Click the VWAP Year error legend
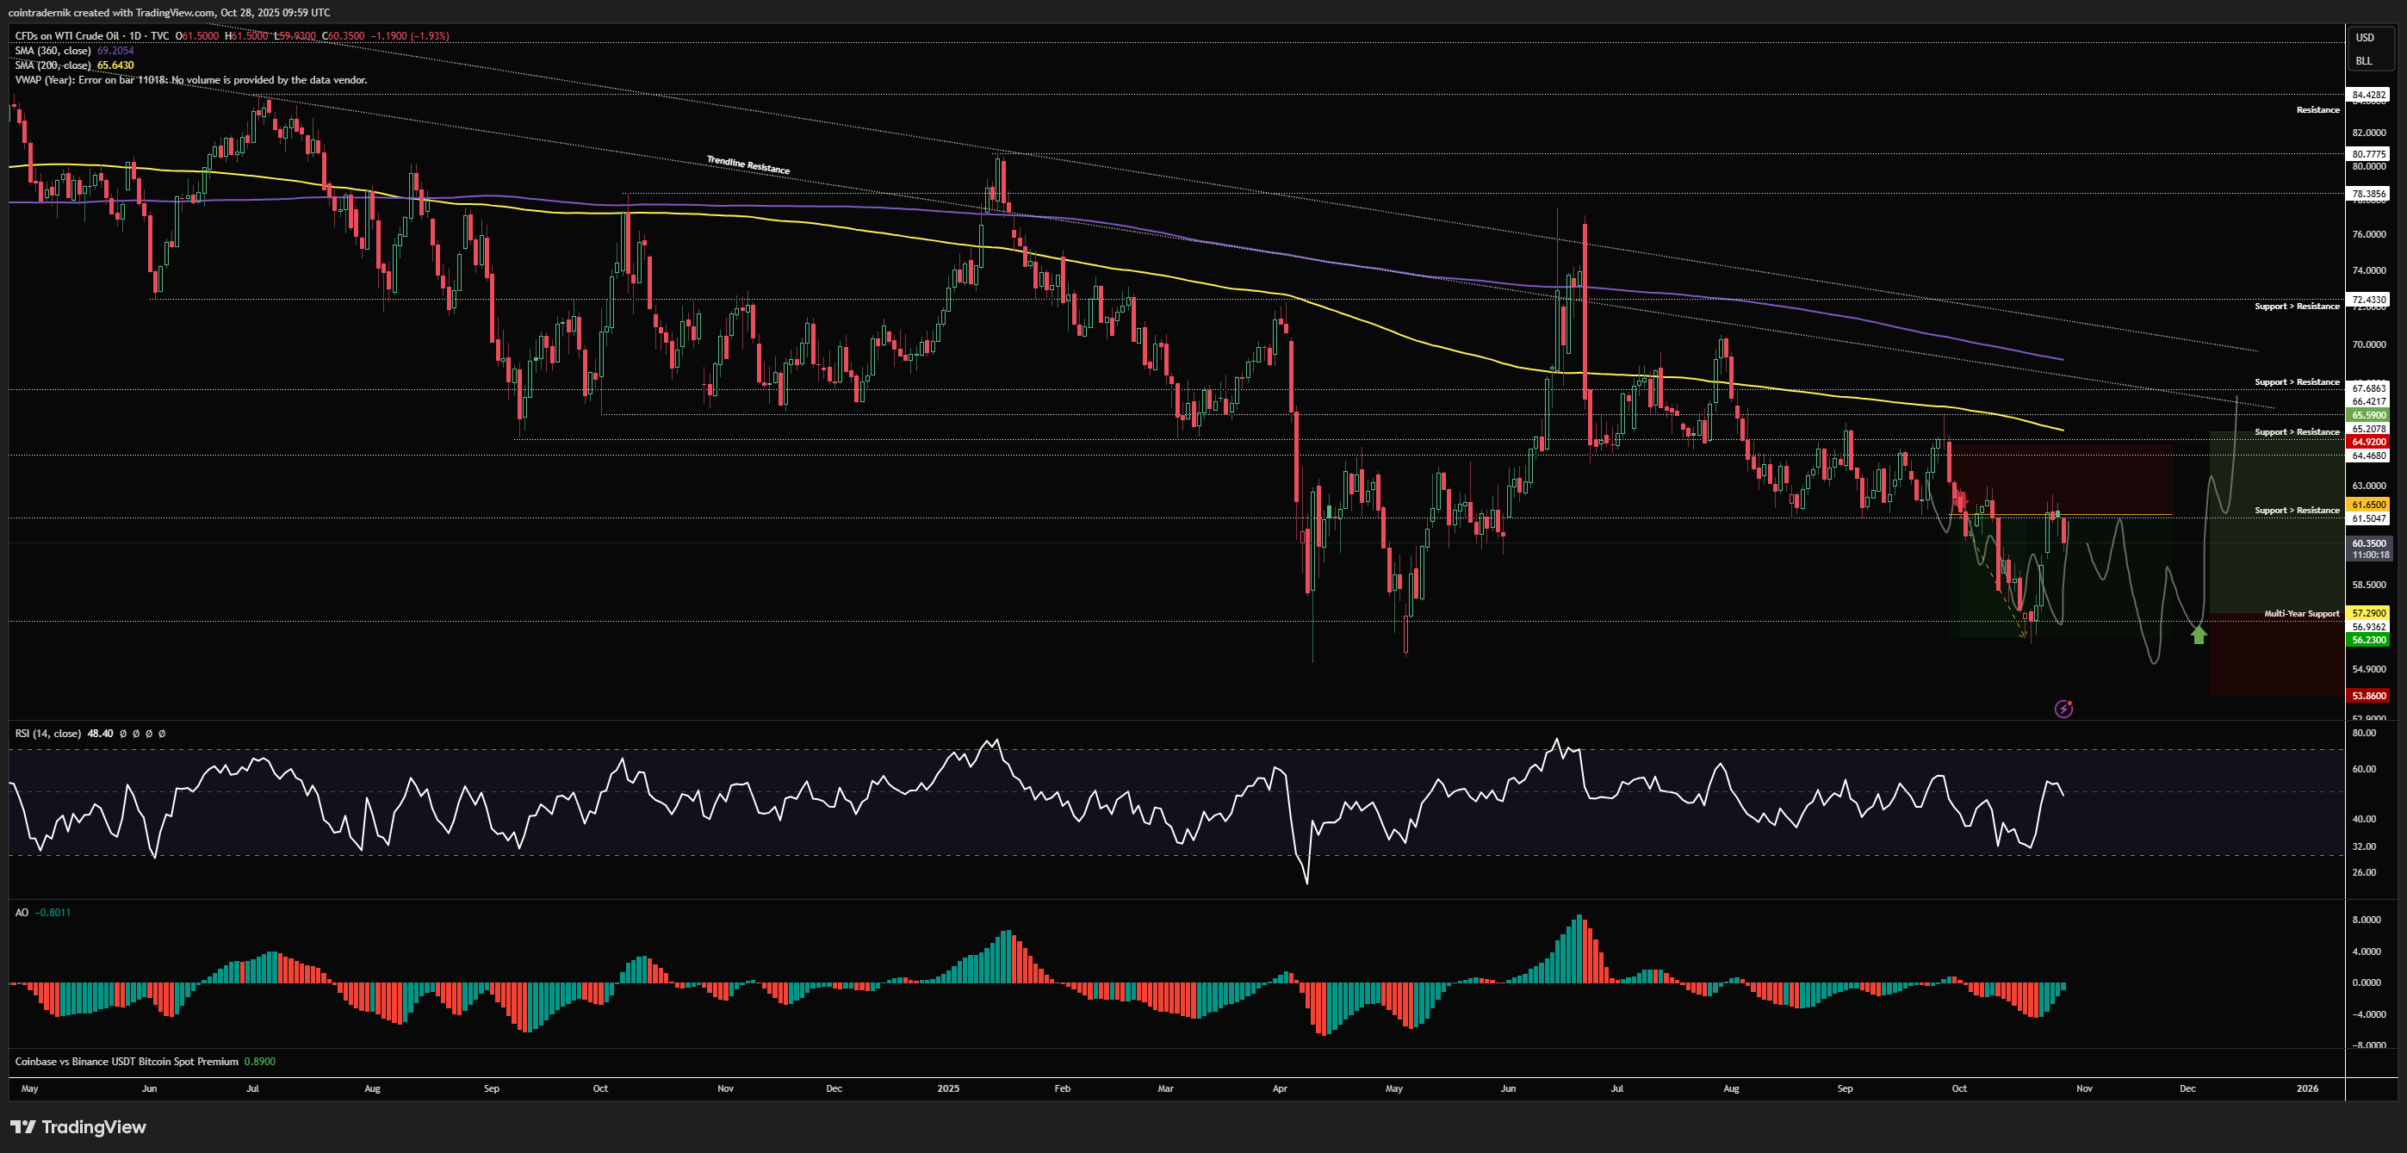Viewport: 2407px width, 1153px height. [x=190, y=80]
